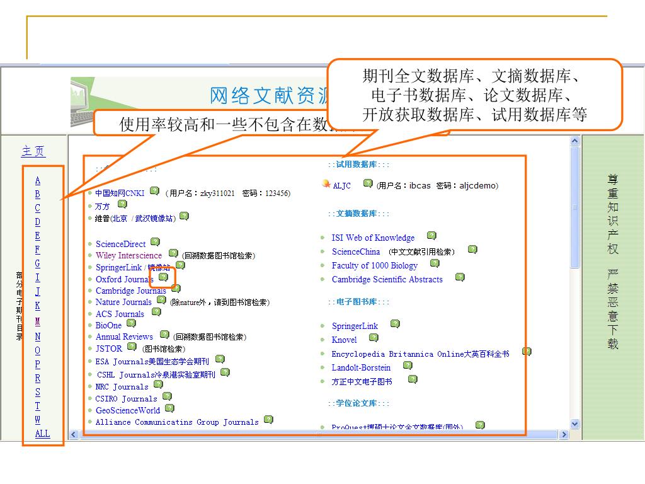Show ALL journals in the index

pyautogui.click(x=42, y=434)
